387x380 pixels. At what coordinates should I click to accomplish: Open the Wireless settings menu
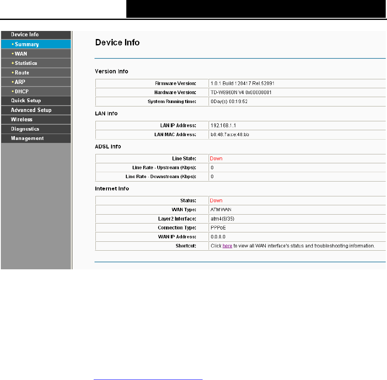click(x=36, y=120)
